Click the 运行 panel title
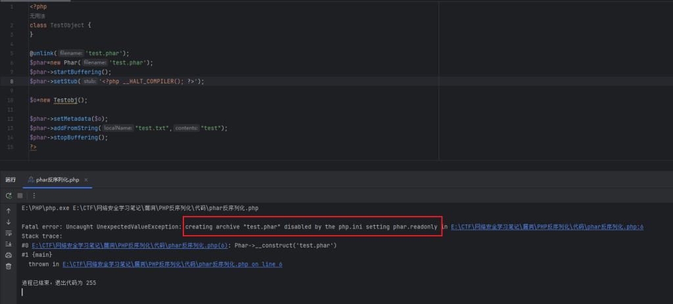 tap(11, 179)
